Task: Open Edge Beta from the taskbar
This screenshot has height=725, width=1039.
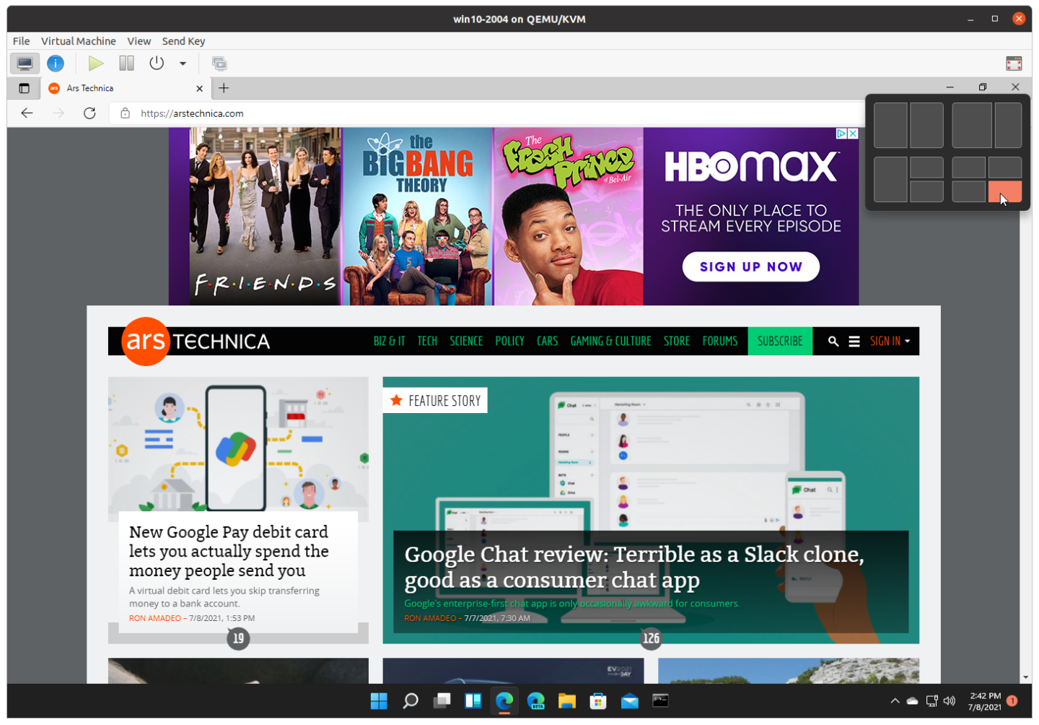Action: (535, 701)
